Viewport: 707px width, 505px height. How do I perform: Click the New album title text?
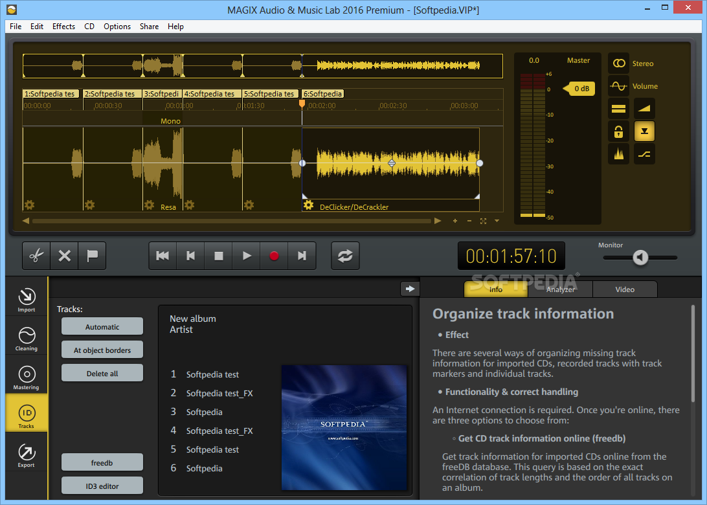[x=192, y=319]
